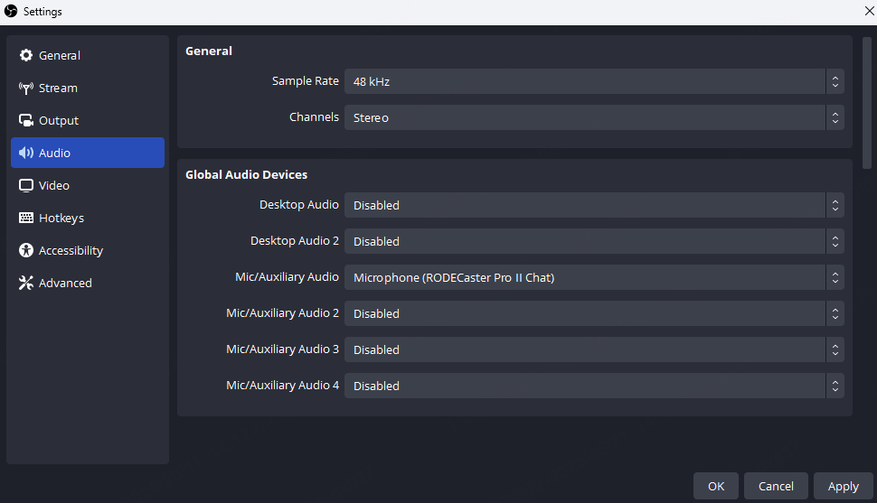The width and height of the screenshot is (877, 503).
Task: Expand the Channels combo box
Action: pyautogui.click(x=593, y=117)
